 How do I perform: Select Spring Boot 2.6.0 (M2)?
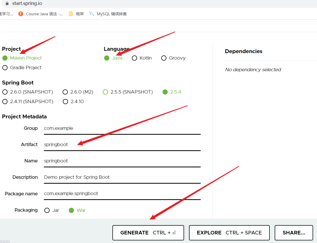coord(78,92)
